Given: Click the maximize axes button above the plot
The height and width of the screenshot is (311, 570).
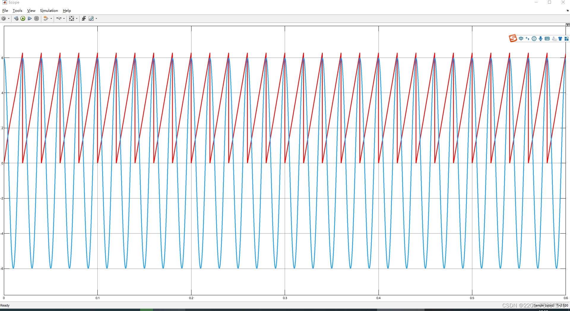Looking at the screenshot, I should click(x=568, y=25).
